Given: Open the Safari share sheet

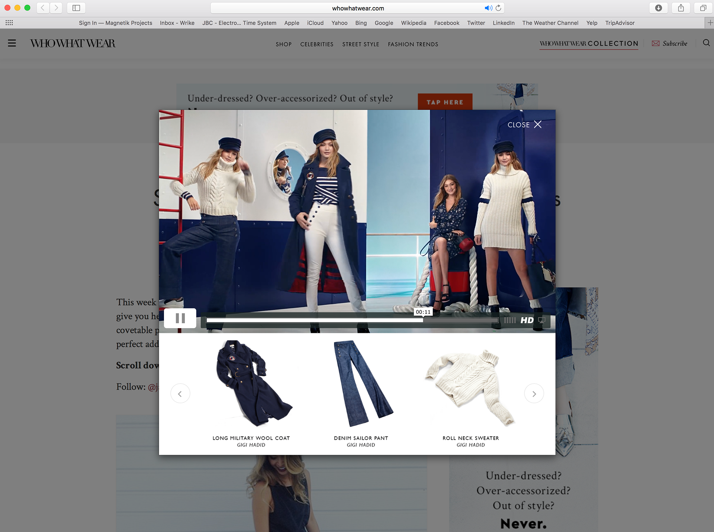Looking at the screenshot, I should click(x=681, y=8).
